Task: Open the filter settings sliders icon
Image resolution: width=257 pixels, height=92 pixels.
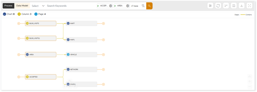Action: pyautogui.click(x=210, y=6)
